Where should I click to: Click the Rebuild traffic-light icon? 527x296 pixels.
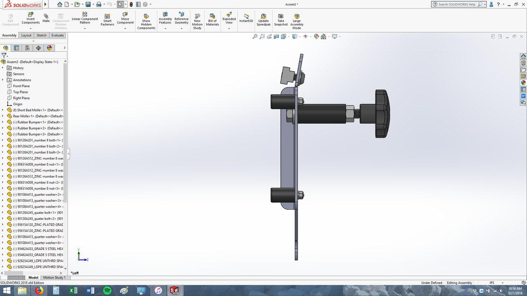pyautogui.click(x=131, y=5)
